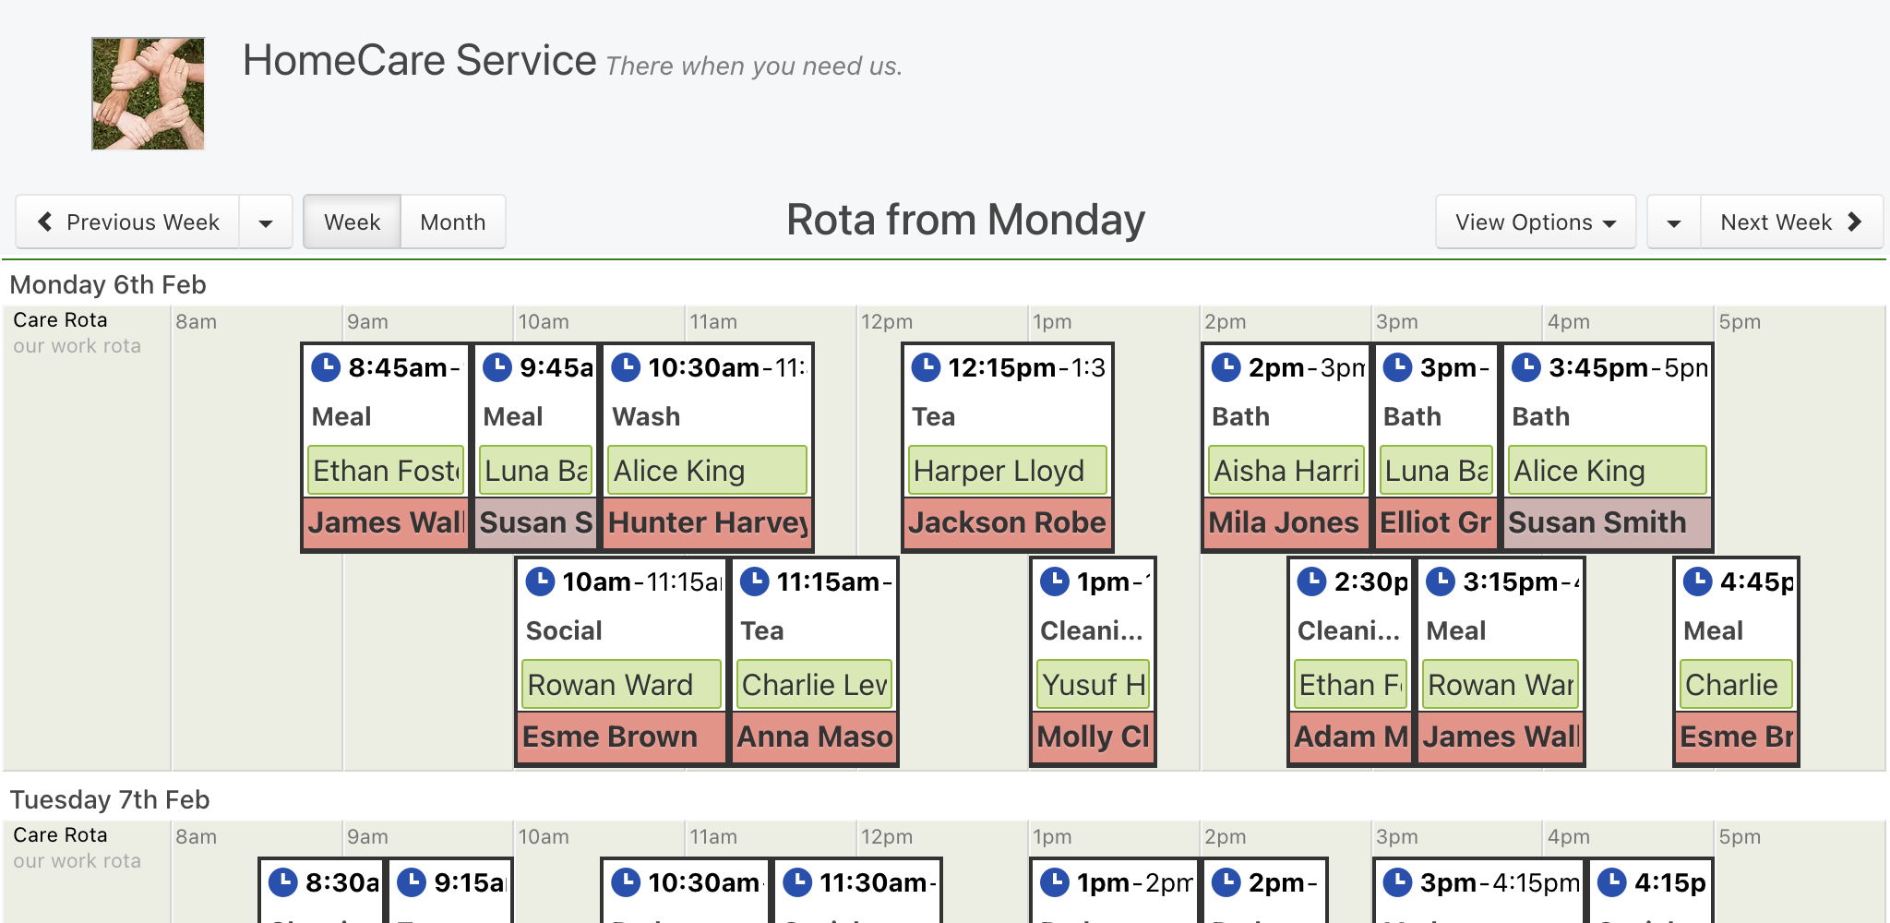
Task: Click the HomeCare Service title link
Action: click(420, 61)
